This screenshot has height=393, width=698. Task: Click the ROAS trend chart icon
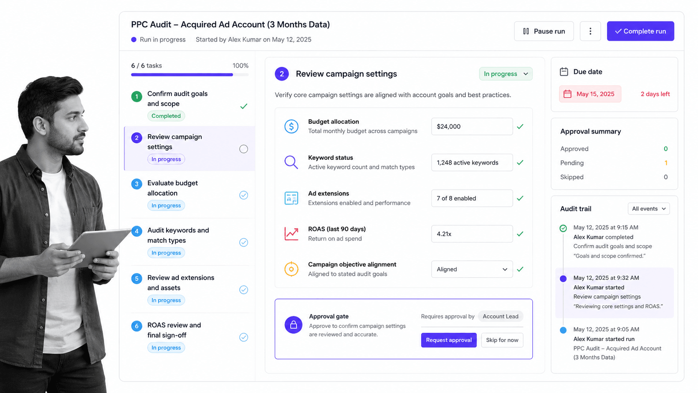coord(291,233)
